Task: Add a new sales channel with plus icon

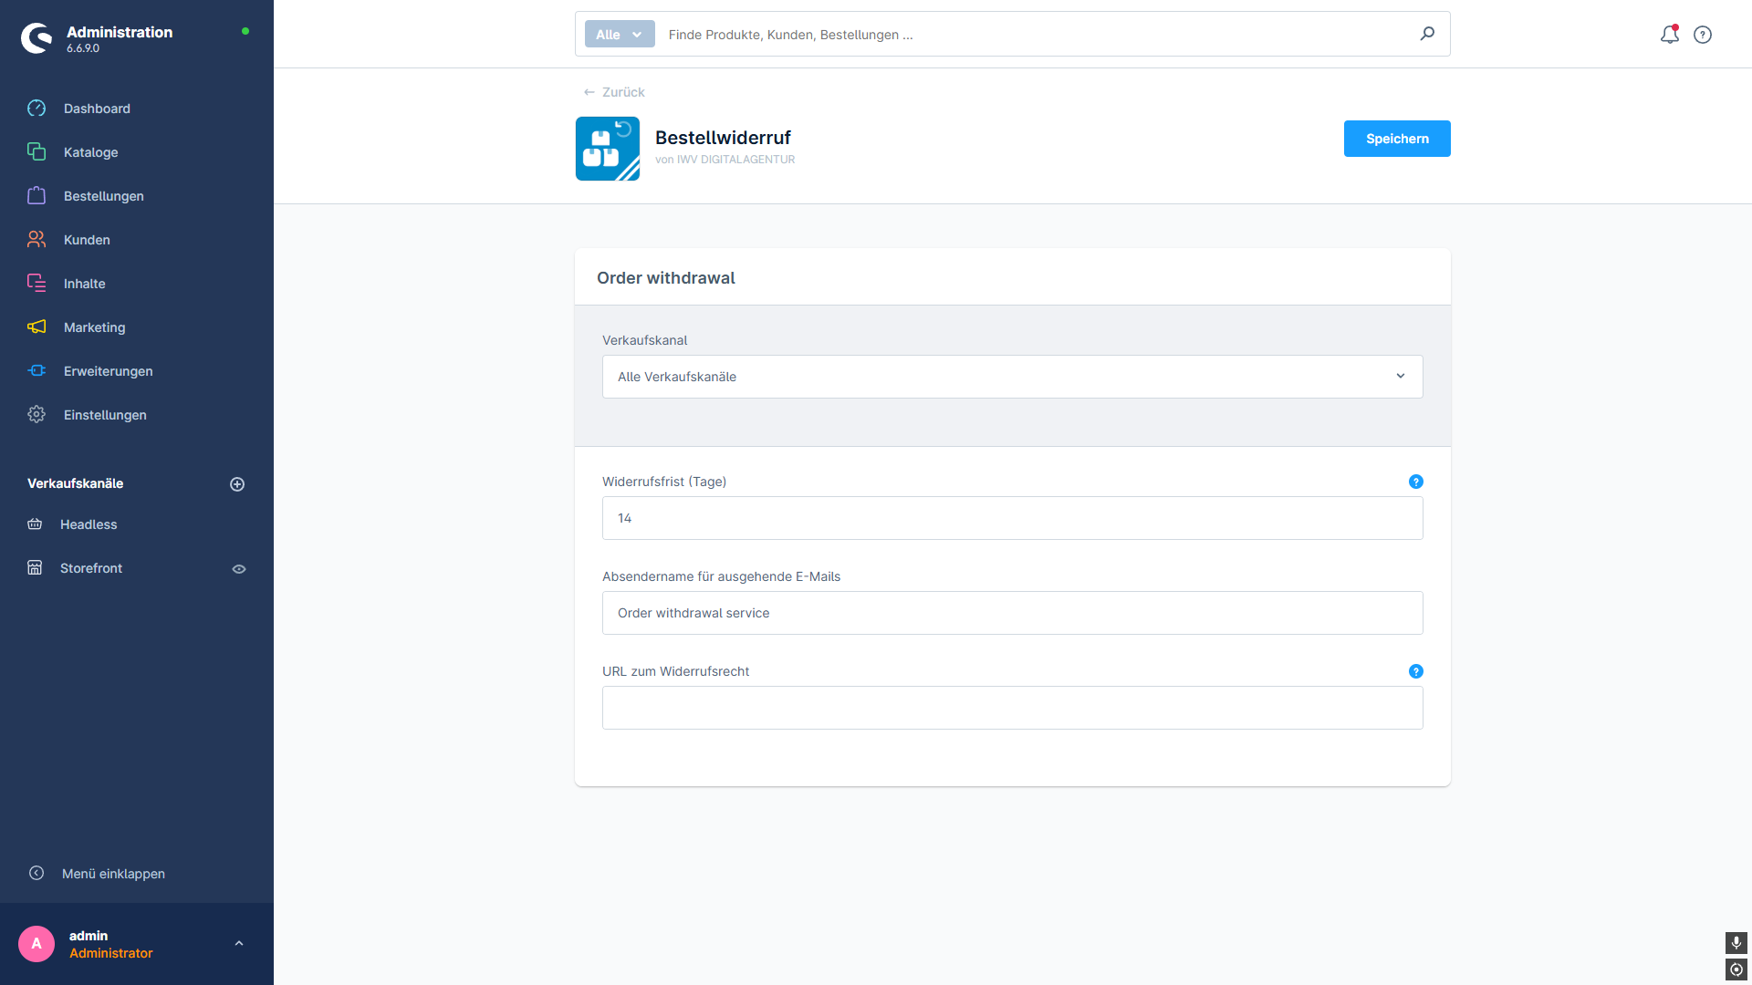Action: pos(237,484)
